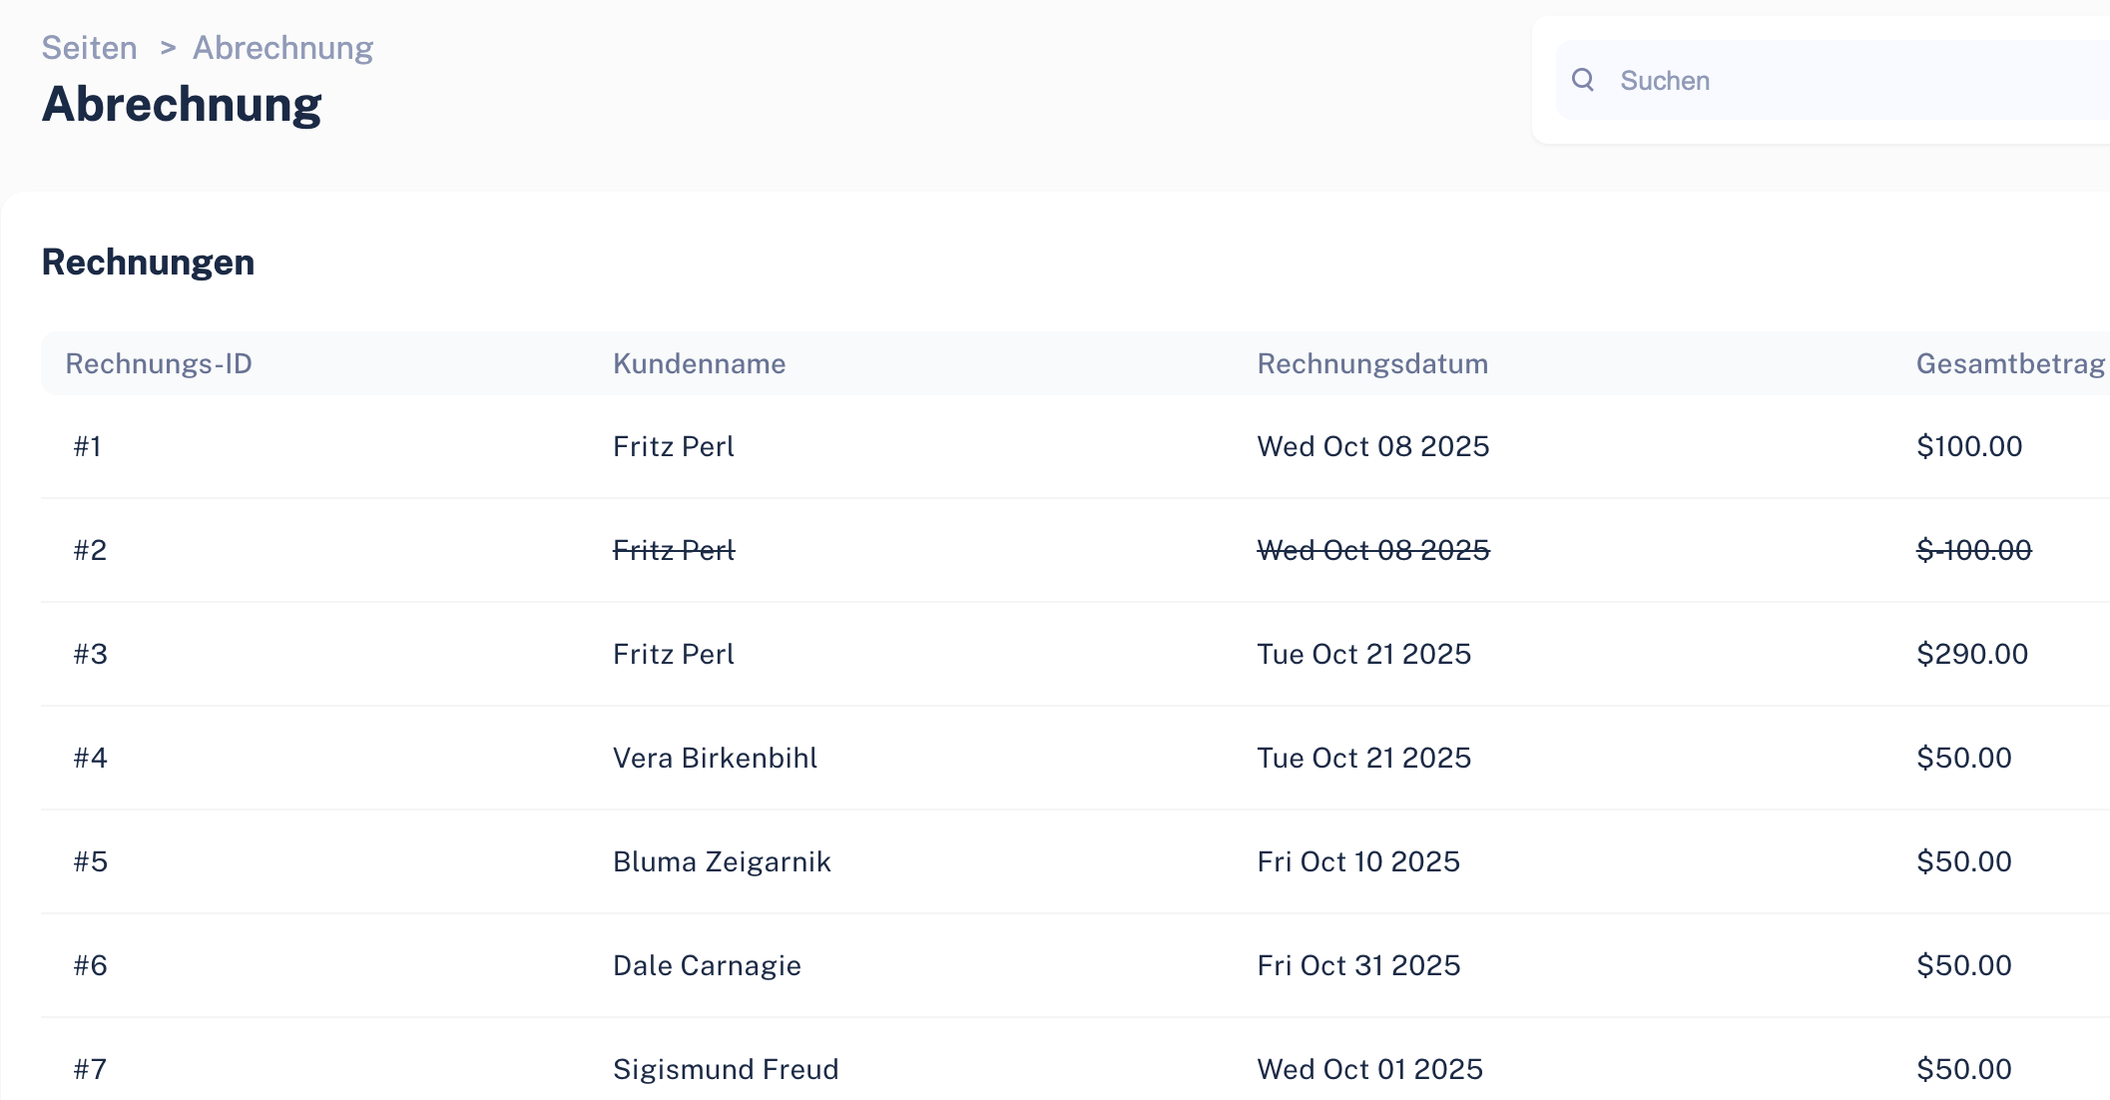The image size is (2110, 1100).
Task: Click the Rechnungen section heading
Action: coord(149,263)
